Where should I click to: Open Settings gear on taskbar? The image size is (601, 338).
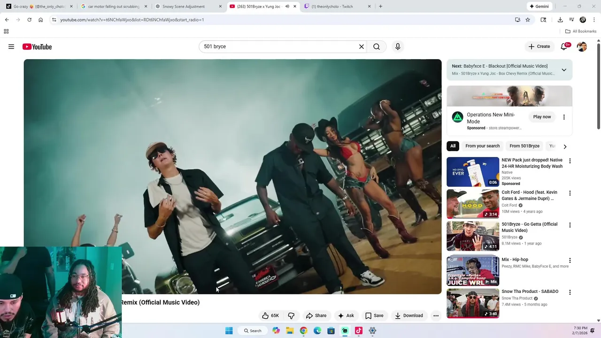tap(372, 330)
